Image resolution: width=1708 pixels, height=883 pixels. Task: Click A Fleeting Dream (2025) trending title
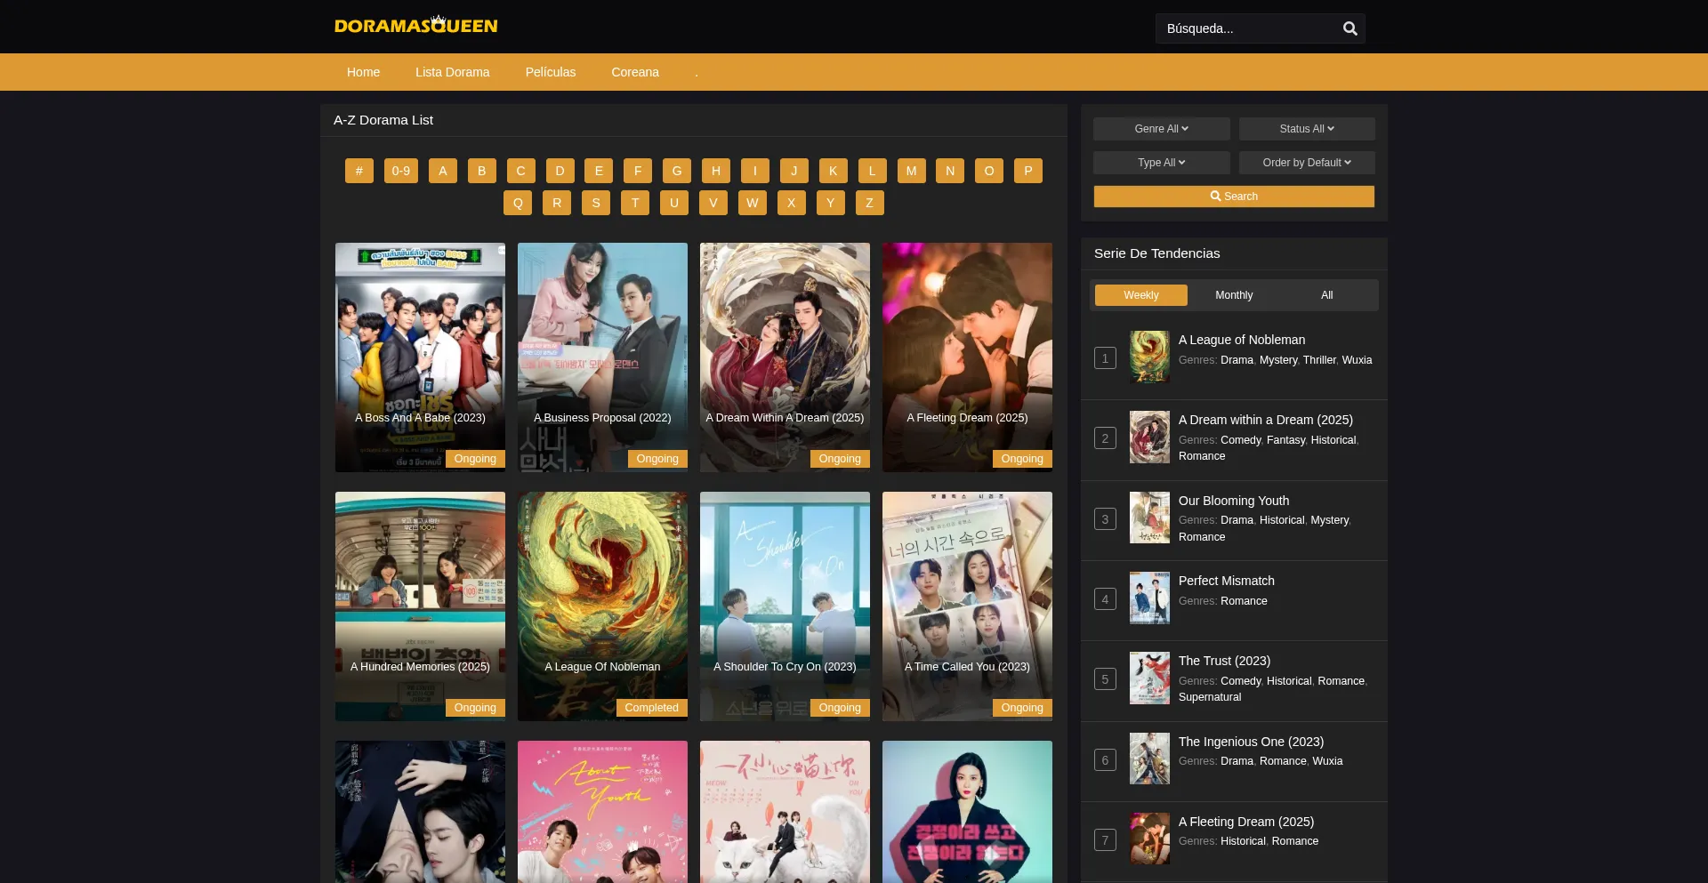coord(1246,822)
